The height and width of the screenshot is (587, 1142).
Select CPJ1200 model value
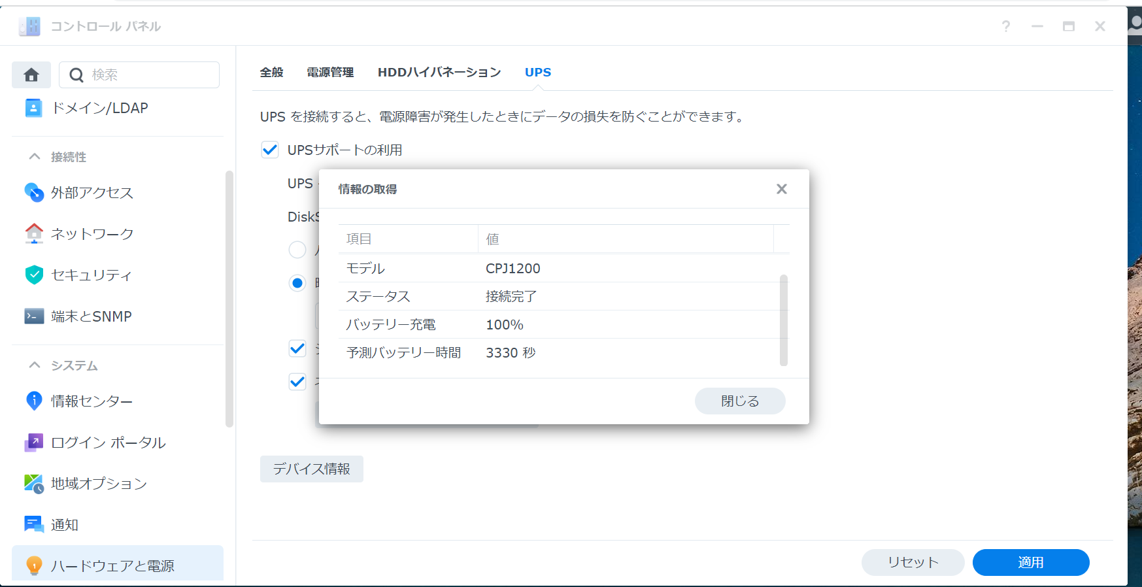tap(513, 268)
